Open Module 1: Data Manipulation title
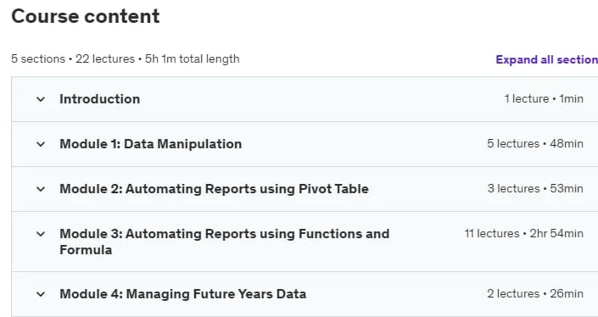 (x=151, y=144)
